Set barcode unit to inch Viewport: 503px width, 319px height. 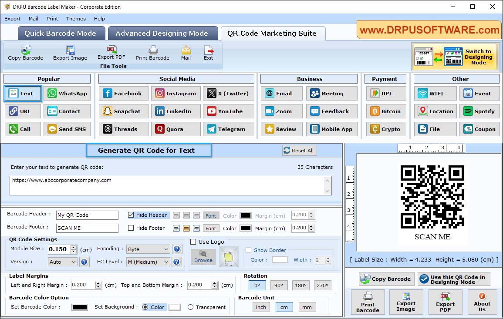click(x=261, y=307)
